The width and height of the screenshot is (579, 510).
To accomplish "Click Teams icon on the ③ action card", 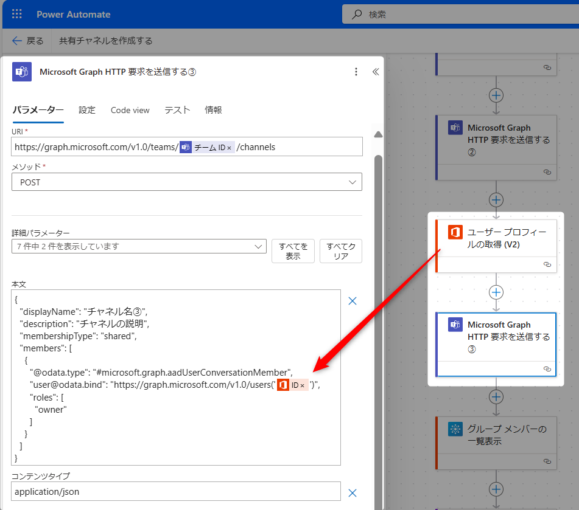I will [x=455, y=325].
